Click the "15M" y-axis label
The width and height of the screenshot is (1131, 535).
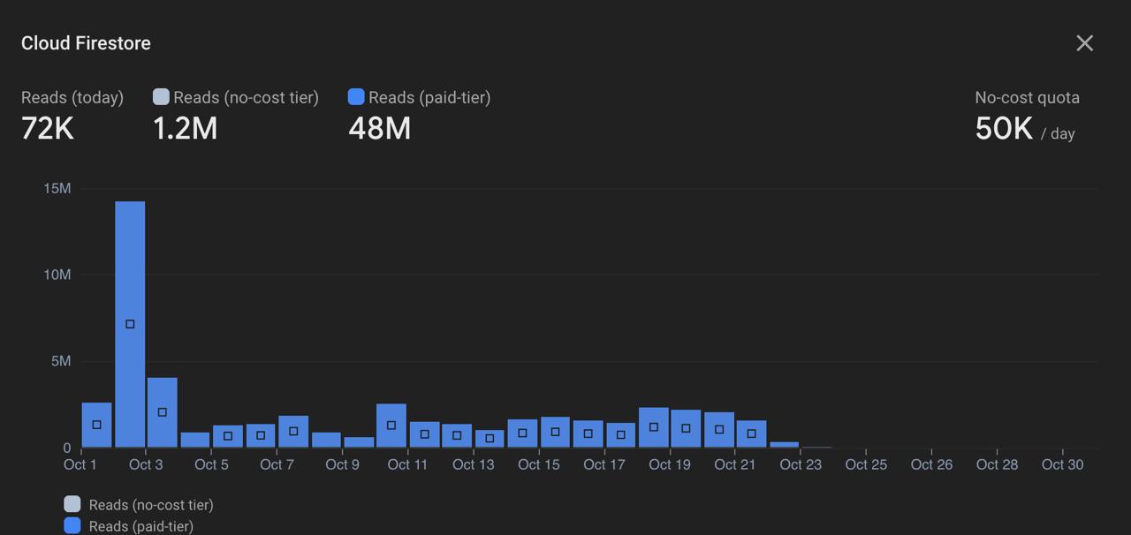tap(57, 189)
